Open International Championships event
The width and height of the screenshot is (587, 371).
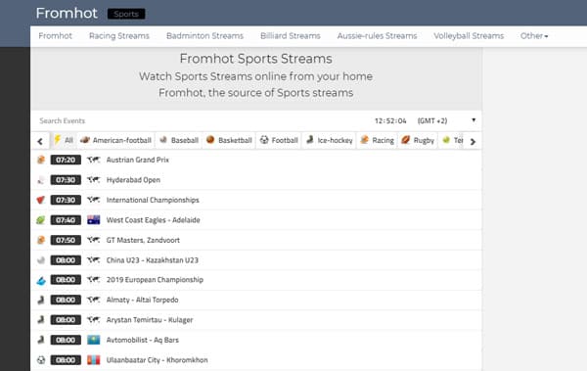pos(153,200)
